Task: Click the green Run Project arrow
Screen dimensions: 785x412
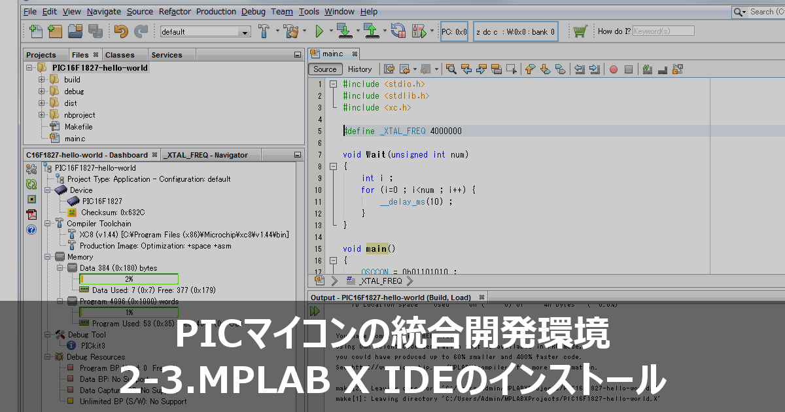Action: (x=320, y=31)
